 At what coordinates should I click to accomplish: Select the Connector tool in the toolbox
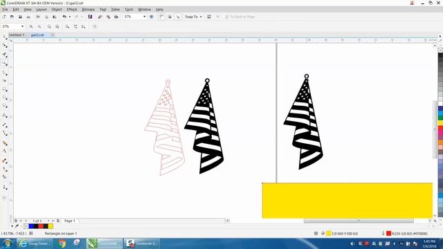(5, 133)
